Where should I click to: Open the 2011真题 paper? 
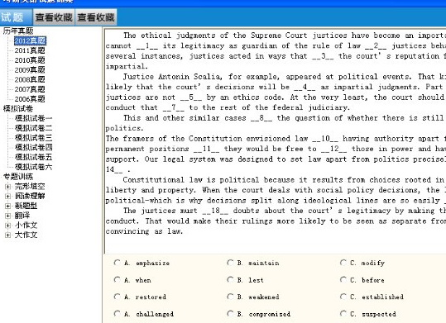(30, 50)
